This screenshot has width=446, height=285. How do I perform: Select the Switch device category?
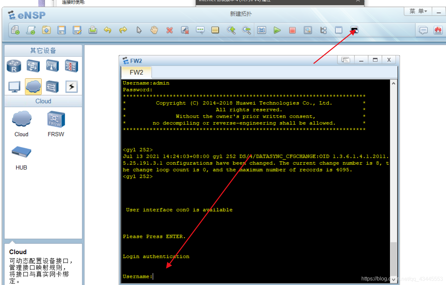33,66
